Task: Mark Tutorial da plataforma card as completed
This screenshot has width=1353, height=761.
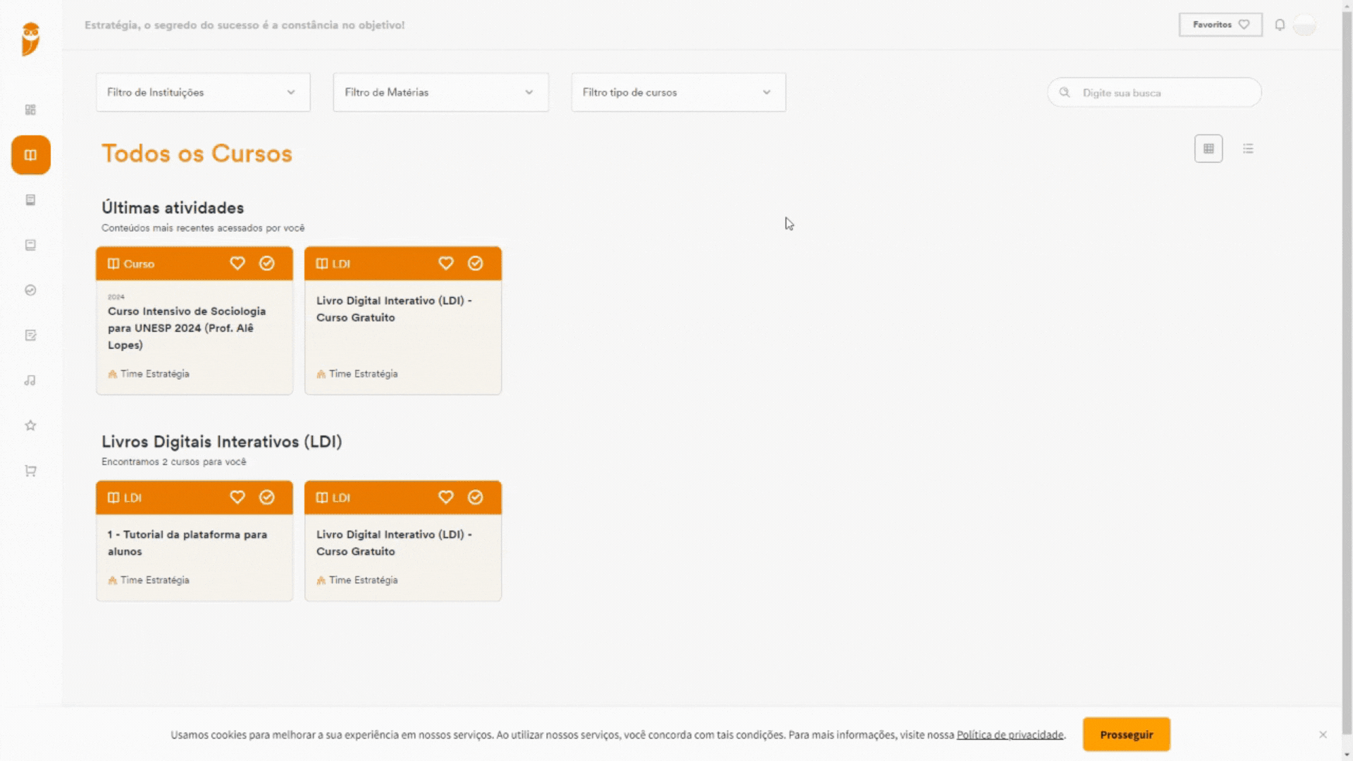Action: (x=267, y=497)
